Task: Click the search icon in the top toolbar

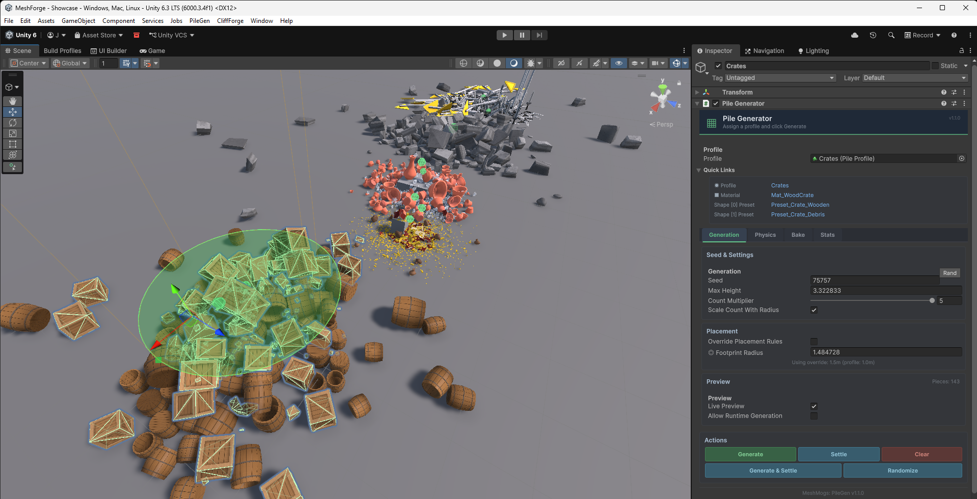Action: [x=891, y=35]
